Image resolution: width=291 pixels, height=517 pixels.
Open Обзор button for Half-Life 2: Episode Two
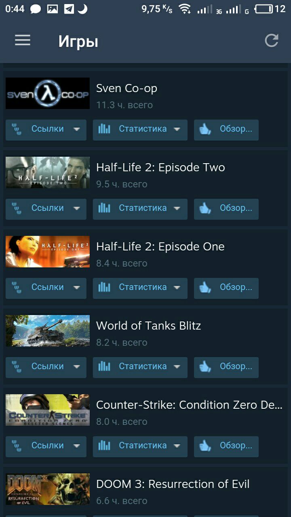click(226, 208)
